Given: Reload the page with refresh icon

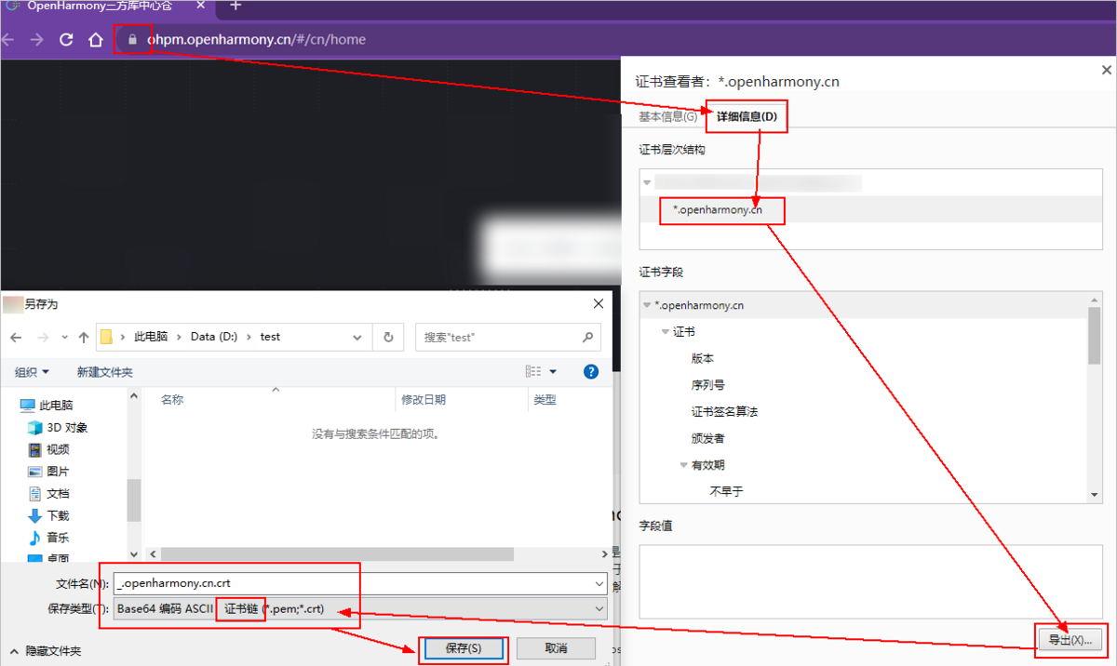Looking at the screenshot, I should tap(66, 40).
